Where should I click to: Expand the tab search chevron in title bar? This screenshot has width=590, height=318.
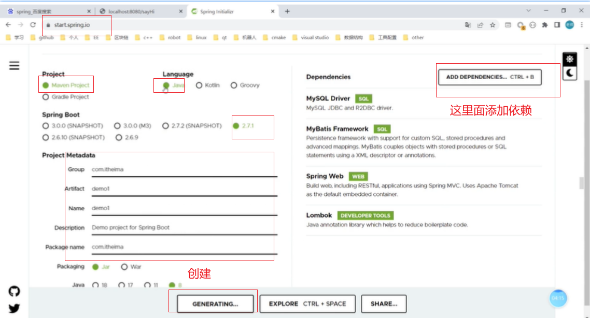(528, 11)
